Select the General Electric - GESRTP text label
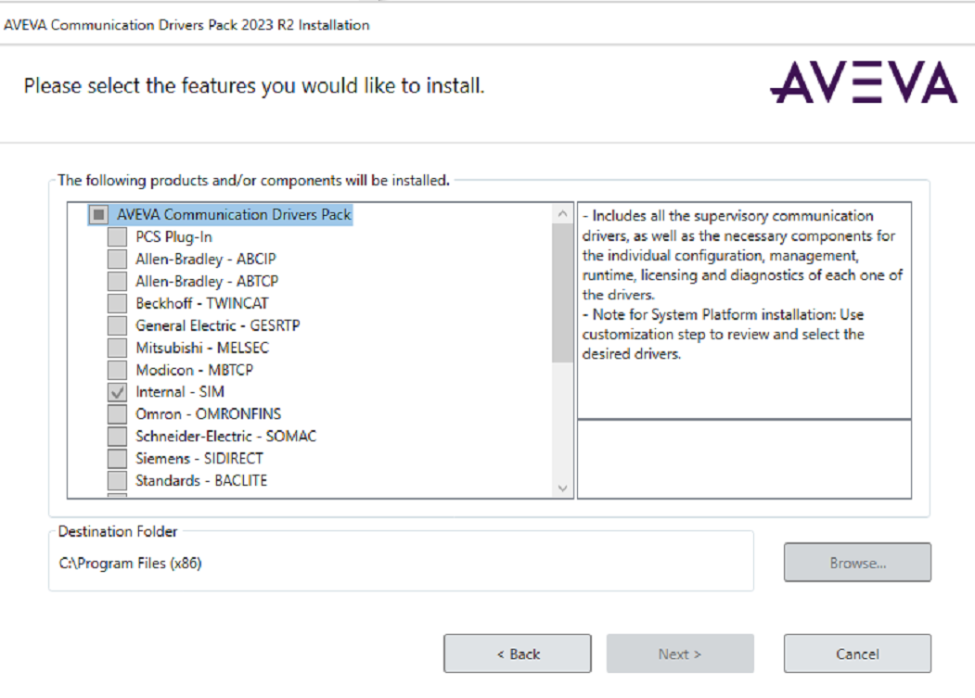Image resolution: width=975 pixels, height=698 pixels. tap(218, 325)
